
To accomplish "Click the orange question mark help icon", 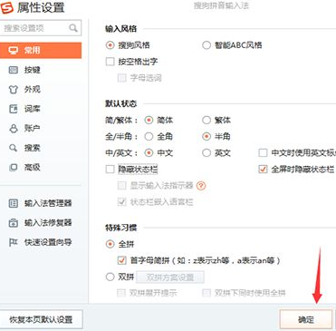I will tap(201, 186).
